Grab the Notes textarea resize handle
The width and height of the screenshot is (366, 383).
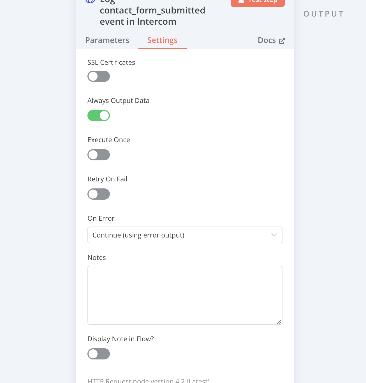tap(279, 322)
